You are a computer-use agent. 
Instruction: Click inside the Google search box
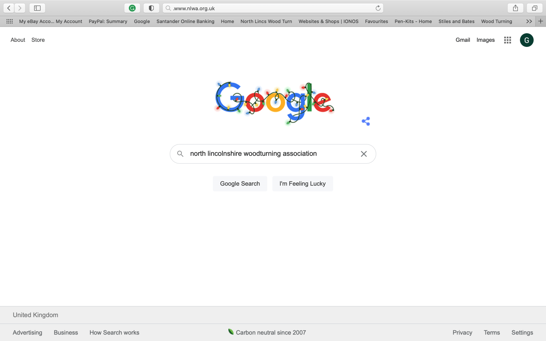coord(270,154)
